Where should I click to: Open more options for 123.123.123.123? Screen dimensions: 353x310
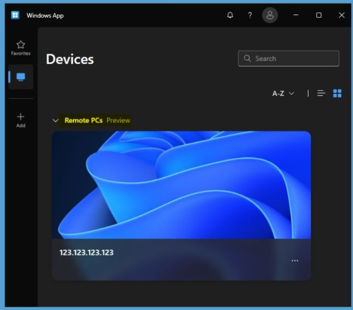click(295, 261)
